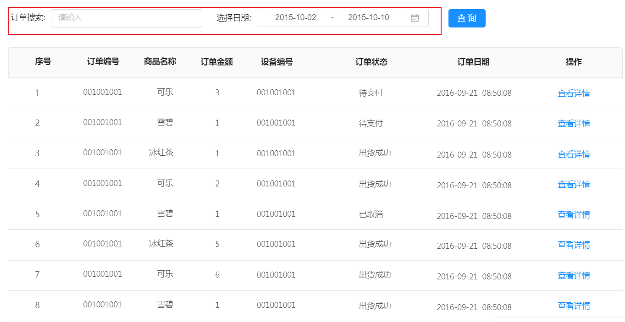The width and height of the screenshot is (625, 322).
Task: Click the 订单搜索 input field
Action: pyautogui.click(x=127, y=18)
